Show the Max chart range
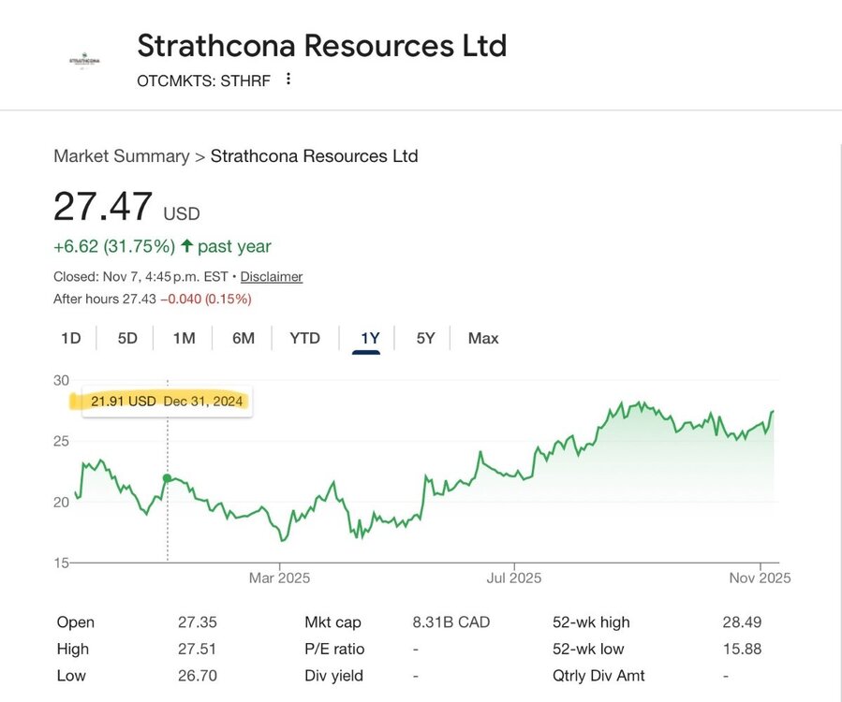This screenshot has width=842, height=702. 483,338
